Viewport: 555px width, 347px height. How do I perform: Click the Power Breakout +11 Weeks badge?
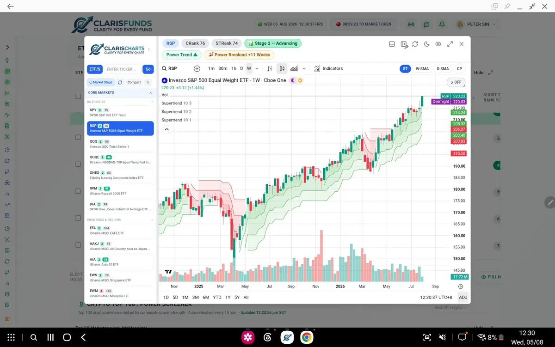click(239, 55)
